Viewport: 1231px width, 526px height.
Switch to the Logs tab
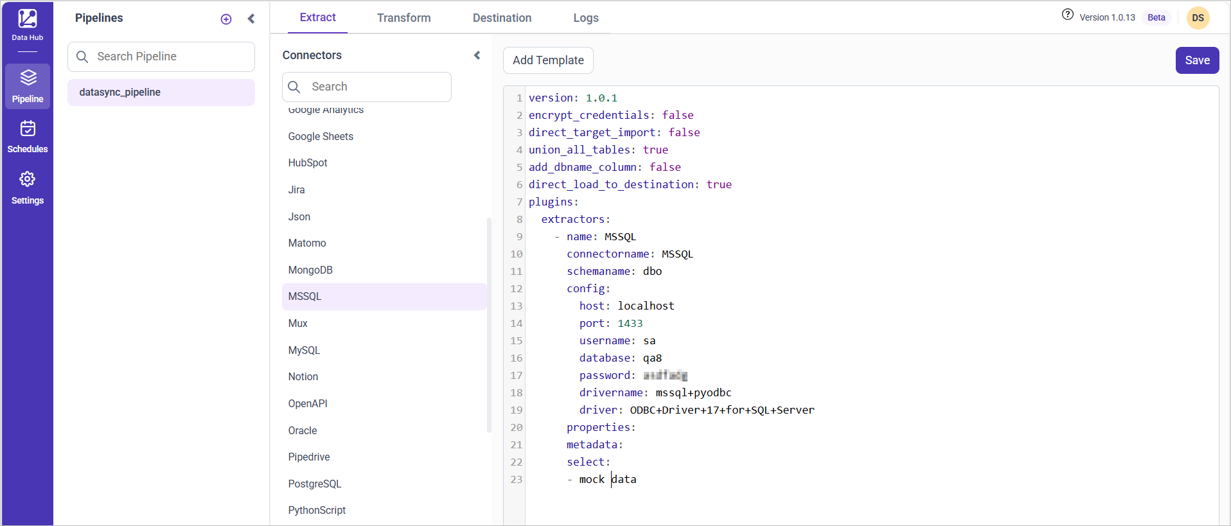click(586, 18)
